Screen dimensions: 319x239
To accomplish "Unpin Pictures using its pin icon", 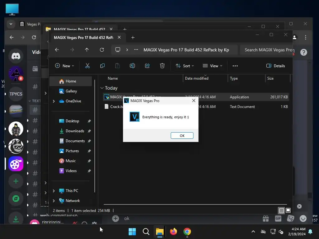I will [89, 151].
